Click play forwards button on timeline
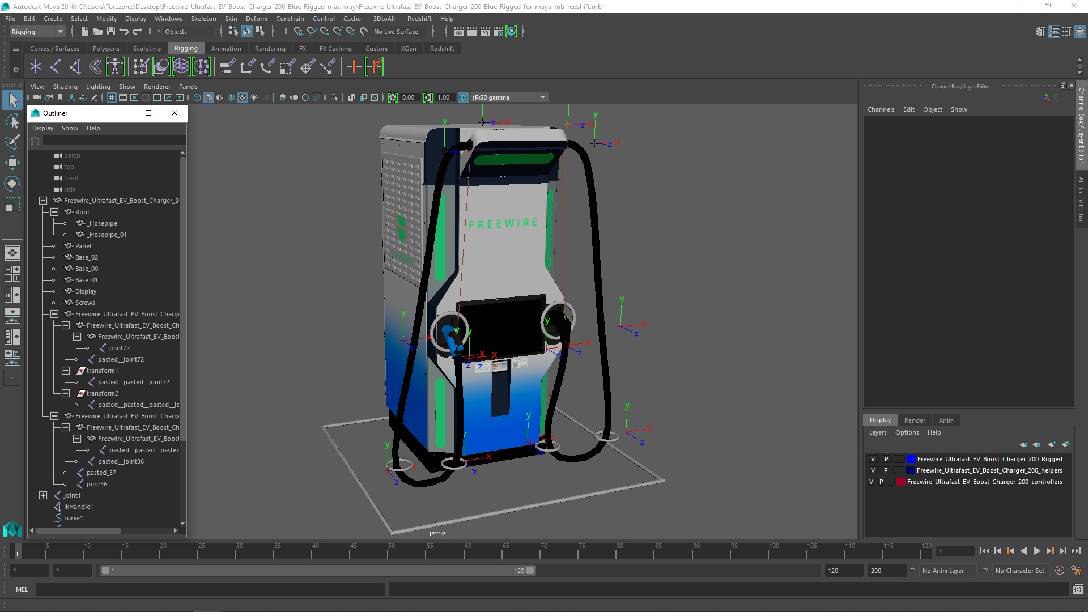The image size is (1088, 612). coord(1037,551)
